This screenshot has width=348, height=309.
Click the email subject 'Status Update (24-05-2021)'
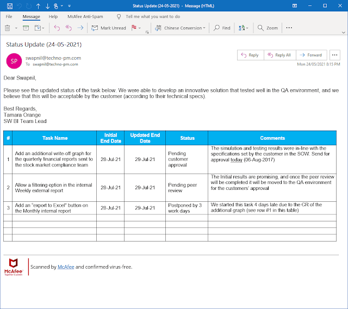(43, 45)
